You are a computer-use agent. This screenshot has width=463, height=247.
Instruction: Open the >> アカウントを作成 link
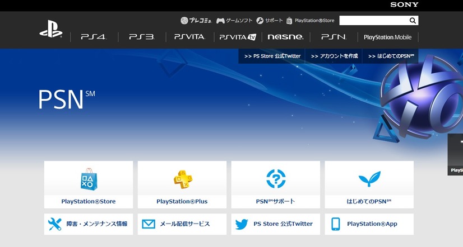tap(334, 56)
